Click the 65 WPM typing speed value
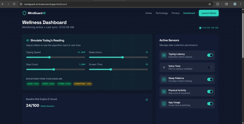The height and width of the screenshot is (124, 244). click(81, 52)
